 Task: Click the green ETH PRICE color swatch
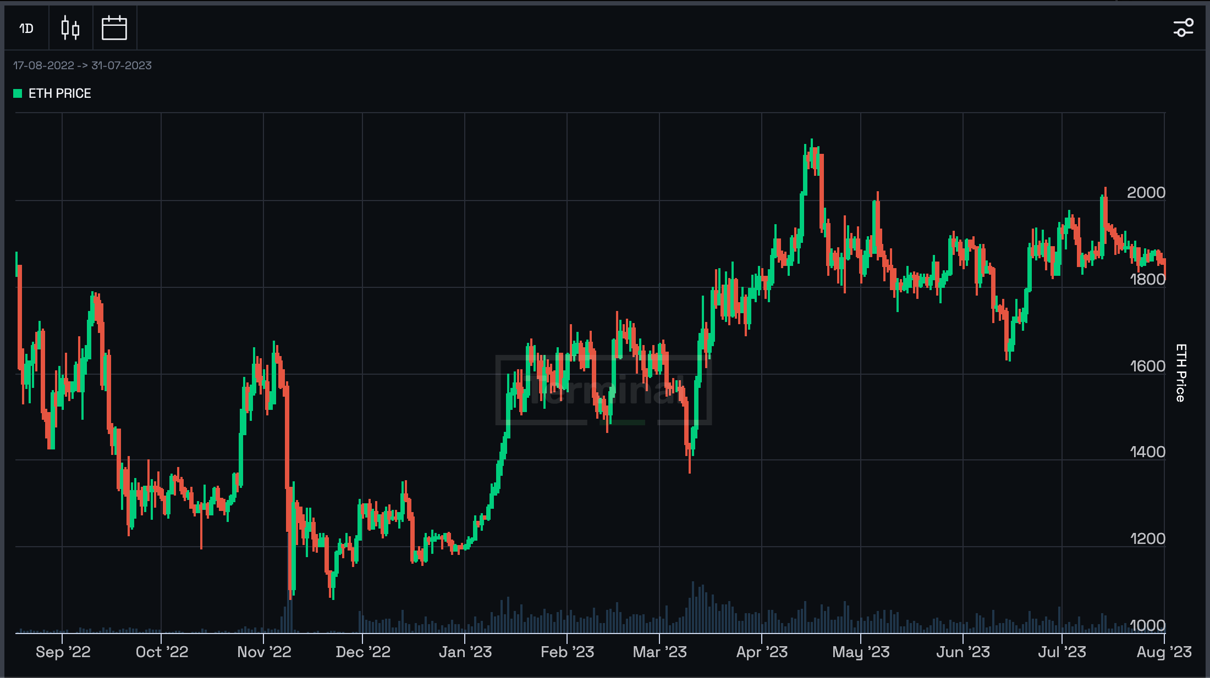[18, 93]
